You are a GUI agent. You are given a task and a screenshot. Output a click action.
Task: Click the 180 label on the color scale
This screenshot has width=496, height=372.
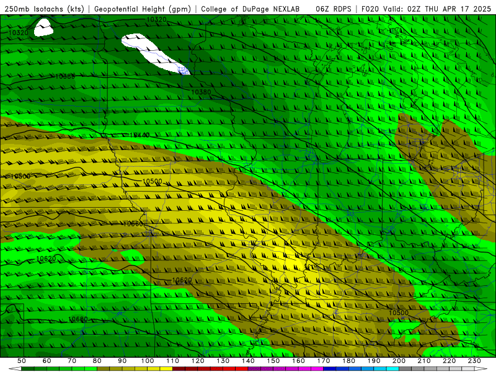(x=348, y=361)
